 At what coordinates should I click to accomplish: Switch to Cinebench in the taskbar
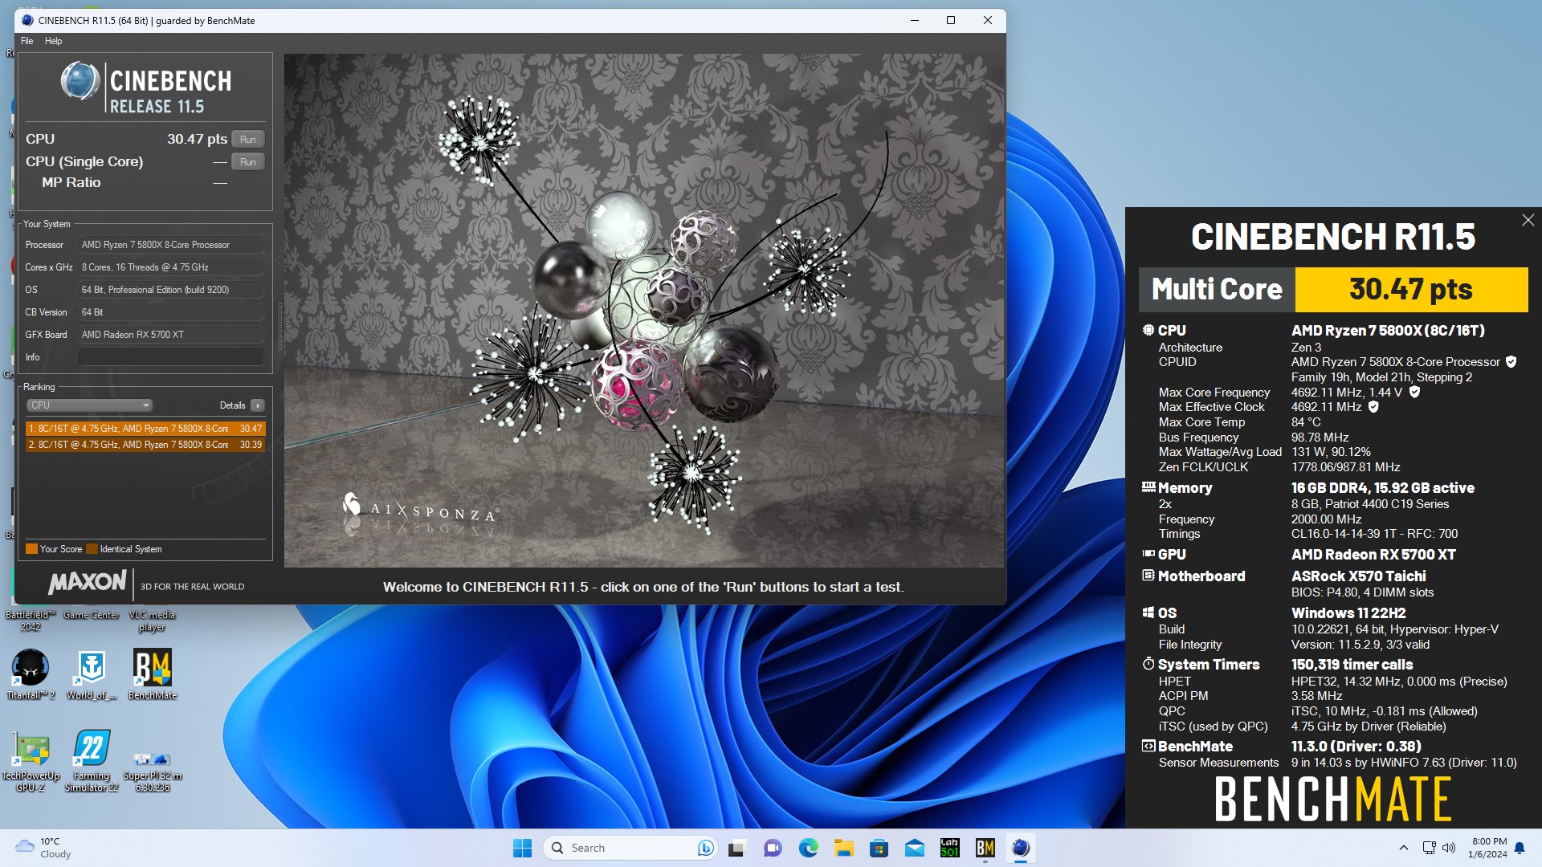pyautogui.click(x=1021, y=848)
